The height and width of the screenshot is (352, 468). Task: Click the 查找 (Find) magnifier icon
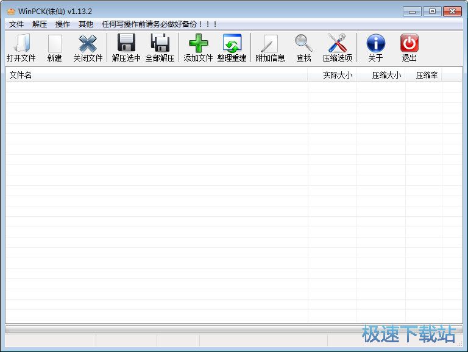click(303, 44)
